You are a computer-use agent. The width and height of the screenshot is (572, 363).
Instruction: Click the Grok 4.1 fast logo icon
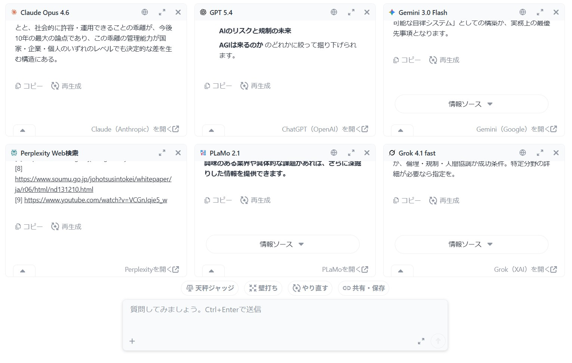point(392,153)
